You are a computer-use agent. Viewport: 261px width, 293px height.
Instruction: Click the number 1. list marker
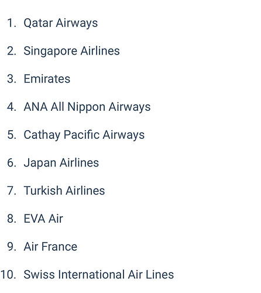12,23
